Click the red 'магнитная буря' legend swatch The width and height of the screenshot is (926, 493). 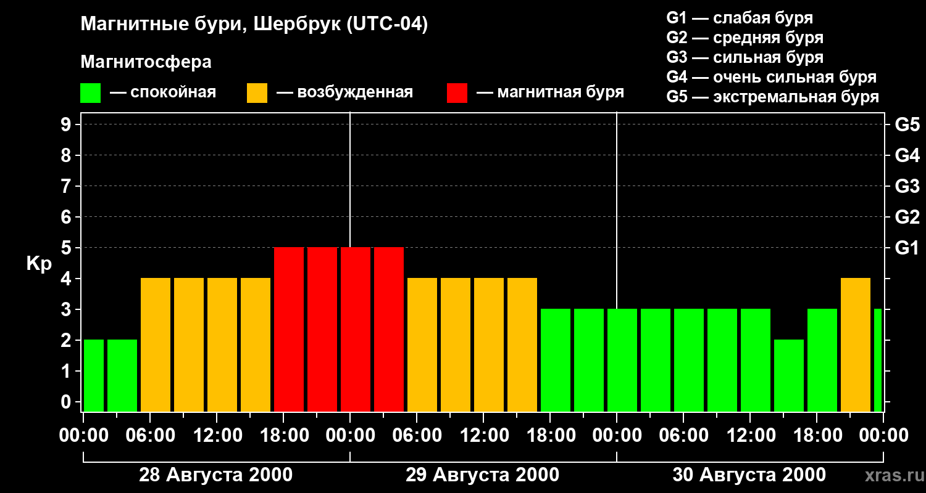[x=457, y=92]
